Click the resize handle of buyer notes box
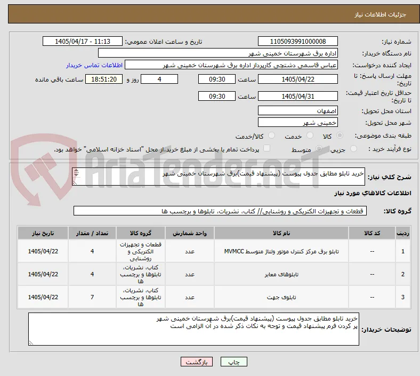The height and width of the screenshot is (376, 420). 31,342
